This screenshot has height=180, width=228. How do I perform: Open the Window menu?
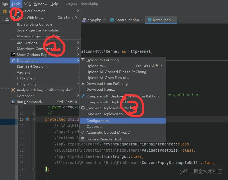tap(40, 4)
